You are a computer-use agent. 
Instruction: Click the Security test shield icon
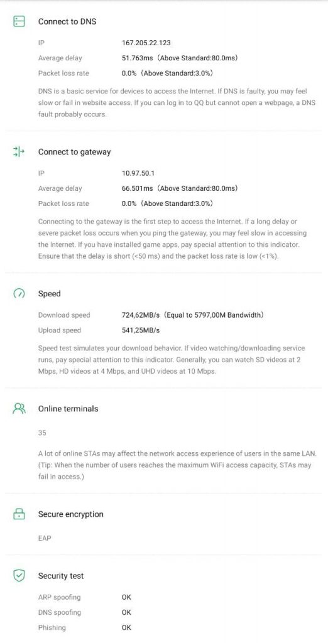pyautogui.click(x=19, y=576)
